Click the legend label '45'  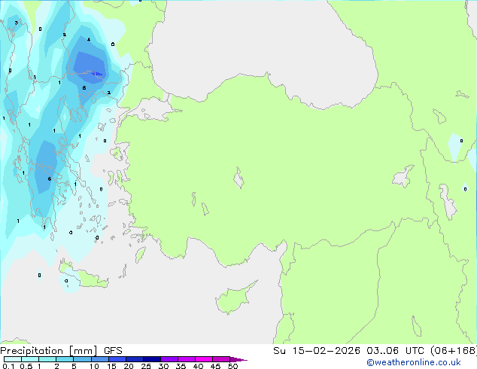(215, 366)
